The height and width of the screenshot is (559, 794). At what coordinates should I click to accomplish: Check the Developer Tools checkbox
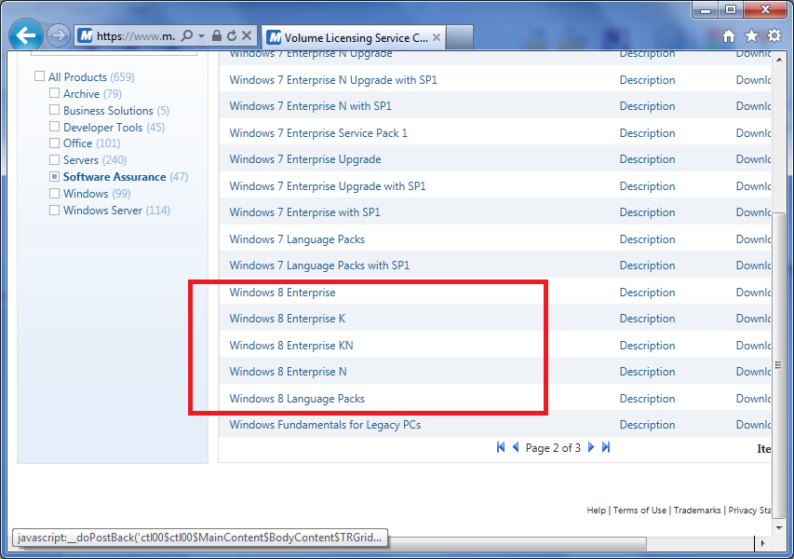[54, 126]
